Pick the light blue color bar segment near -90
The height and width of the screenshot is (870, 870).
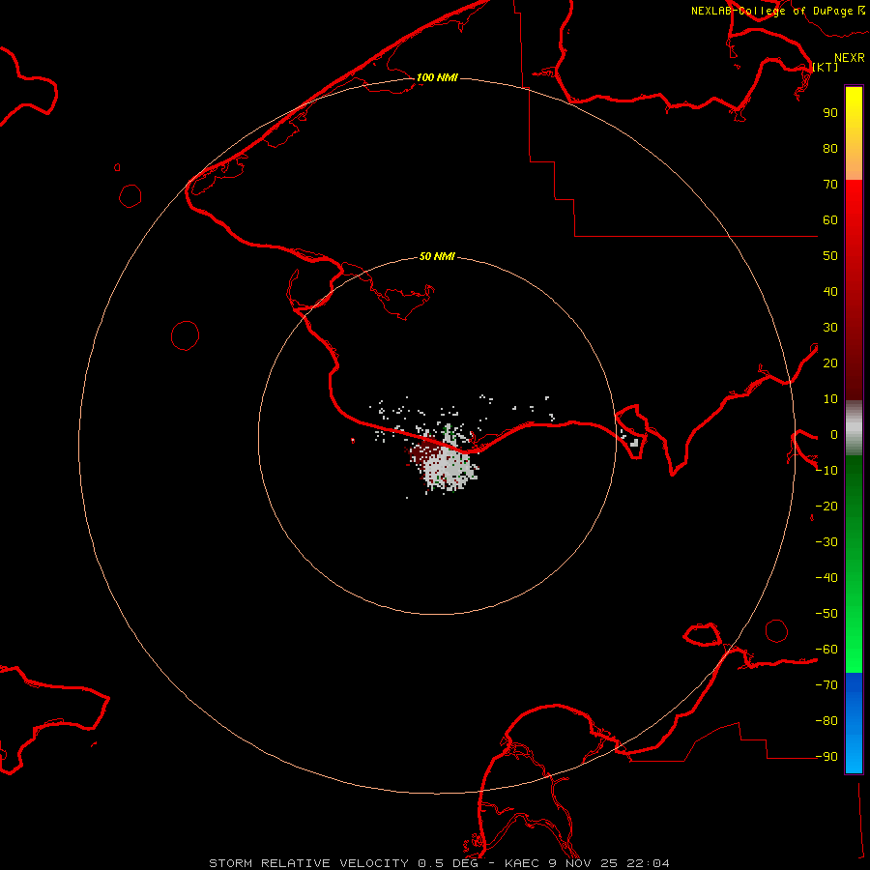point(854,755)
